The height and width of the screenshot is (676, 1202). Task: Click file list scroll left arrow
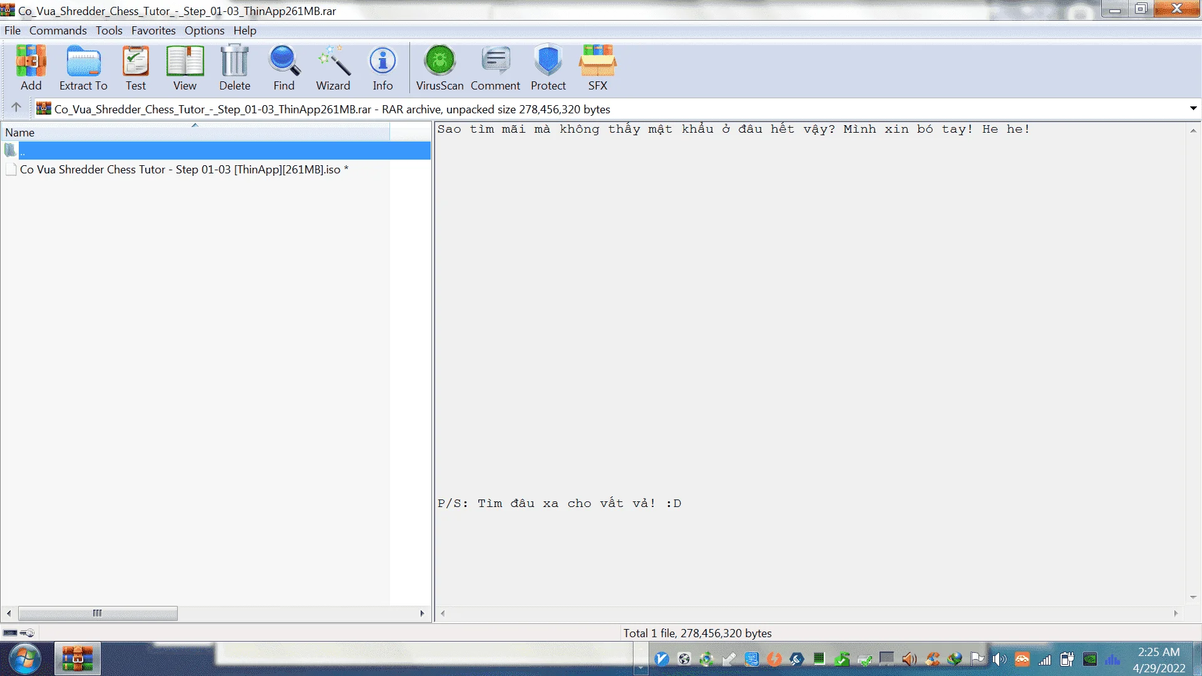click(9, 613)
